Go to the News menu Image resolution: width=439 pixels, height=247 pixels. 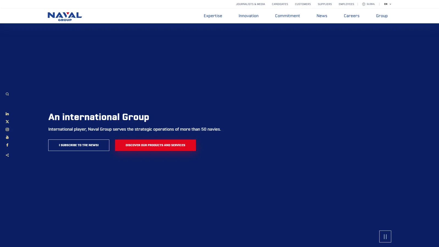point(322,16)
